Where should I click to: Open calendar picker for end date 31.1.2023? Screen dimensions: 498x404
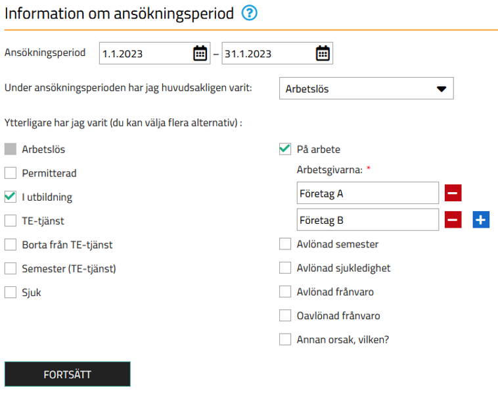(323, 53)
